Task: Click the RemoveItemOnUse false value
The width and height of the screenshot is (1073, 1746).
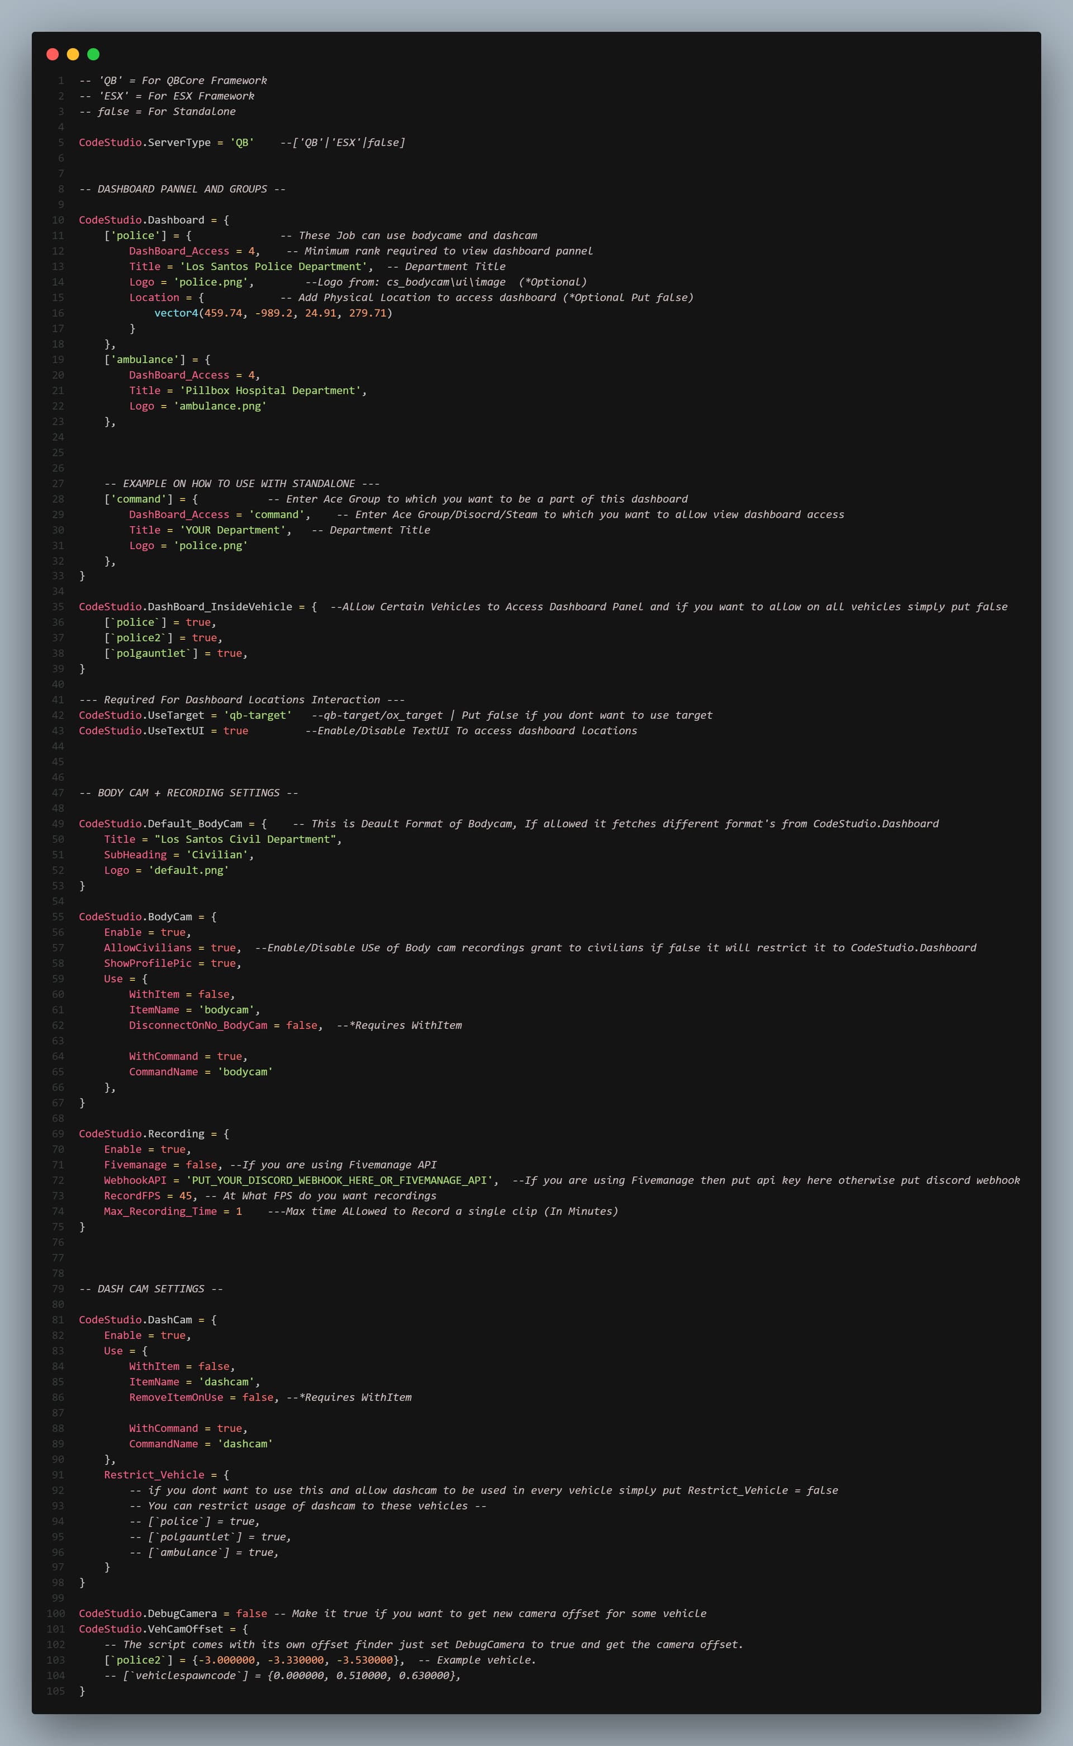Action: click(x=258, y=1398)
